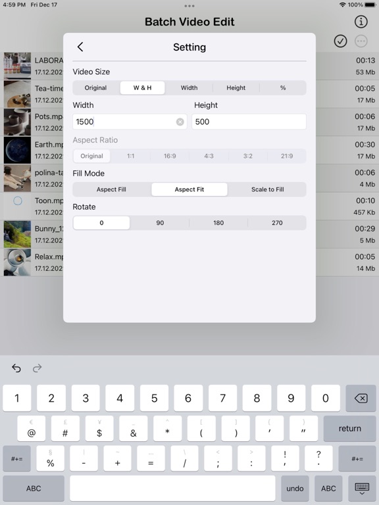
Task: Tap the 53 Mb size of LABORA video
Action: (x=365, y=72)
